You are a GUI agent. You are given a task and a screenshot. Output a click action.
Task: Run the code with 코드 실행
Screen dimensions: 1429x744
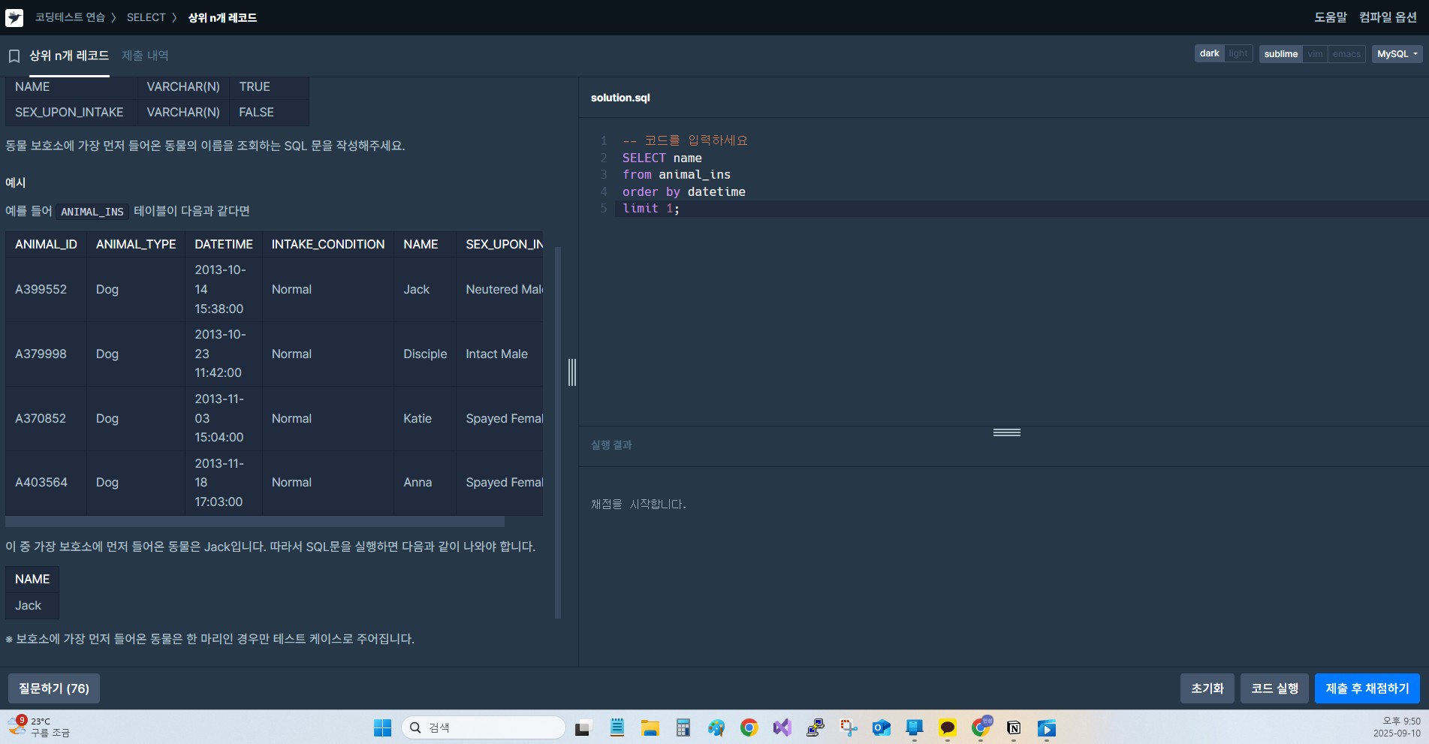pyautogui.click(x=1274, y=688)
